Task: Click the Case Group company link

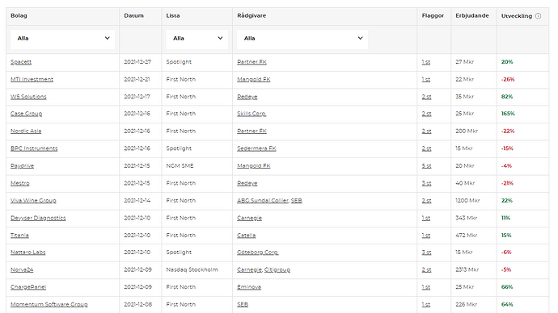Action: tap(27, 114)
